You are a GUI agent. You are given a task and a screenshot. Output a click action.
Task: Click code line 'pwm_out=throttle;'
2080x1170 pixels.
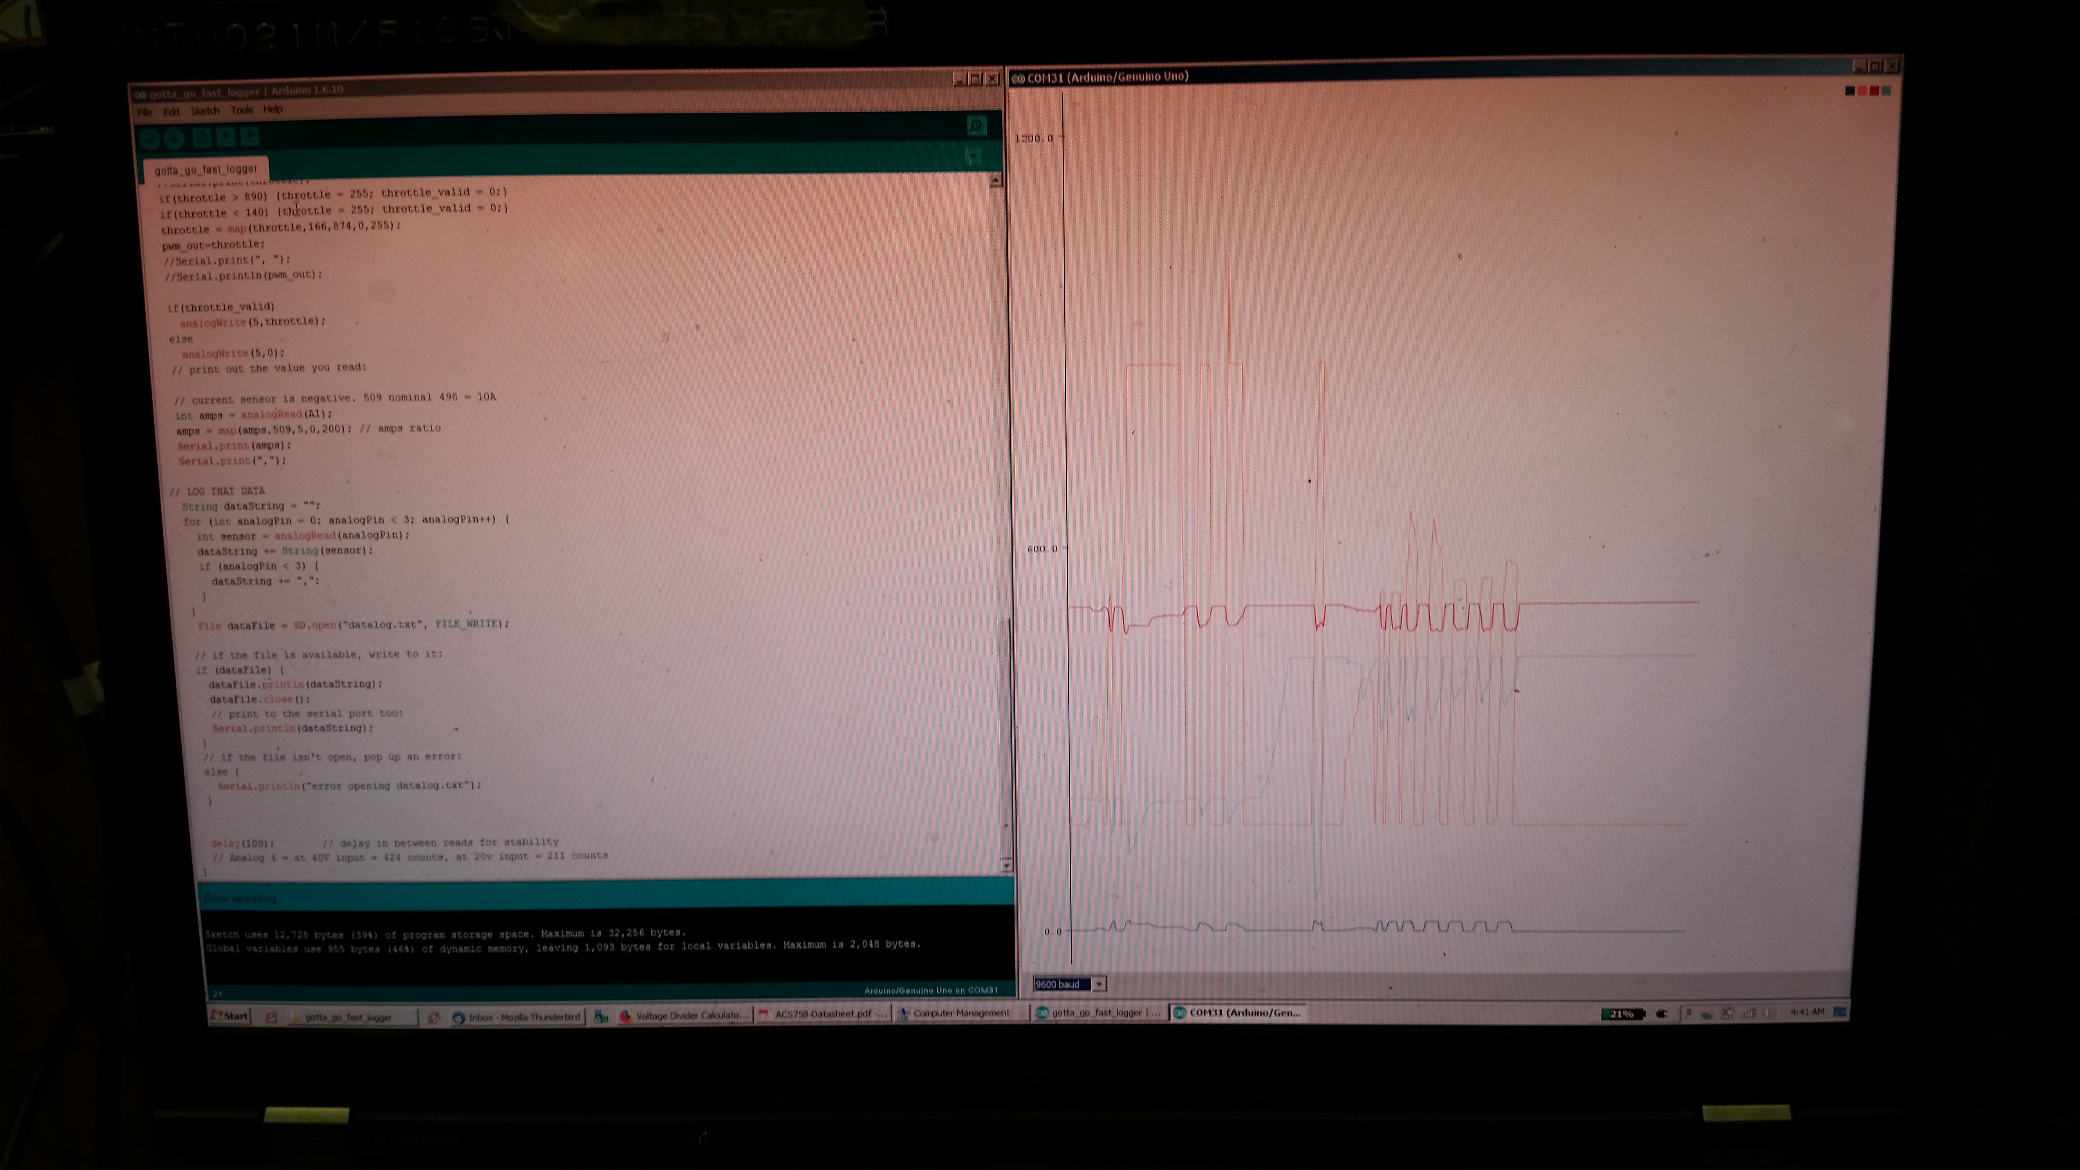pyautogui.click(x=214, y=246)
